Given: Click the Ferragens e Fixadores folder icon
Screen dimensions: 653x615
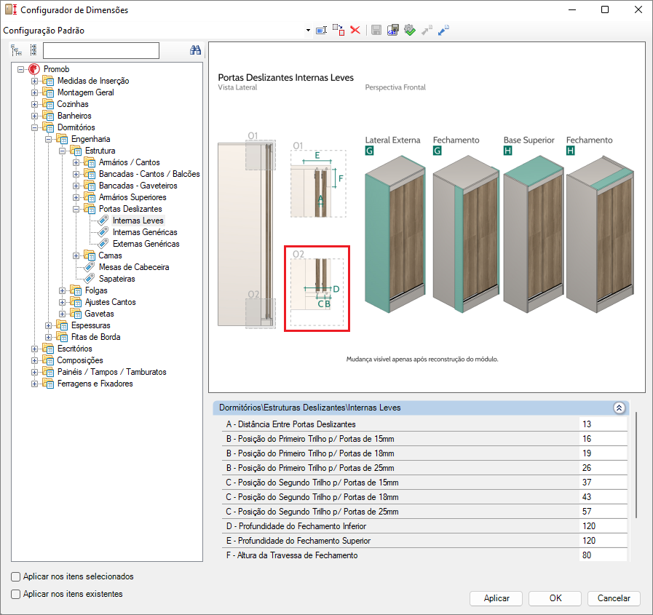Looking at the screenshot, I should 48,384.
